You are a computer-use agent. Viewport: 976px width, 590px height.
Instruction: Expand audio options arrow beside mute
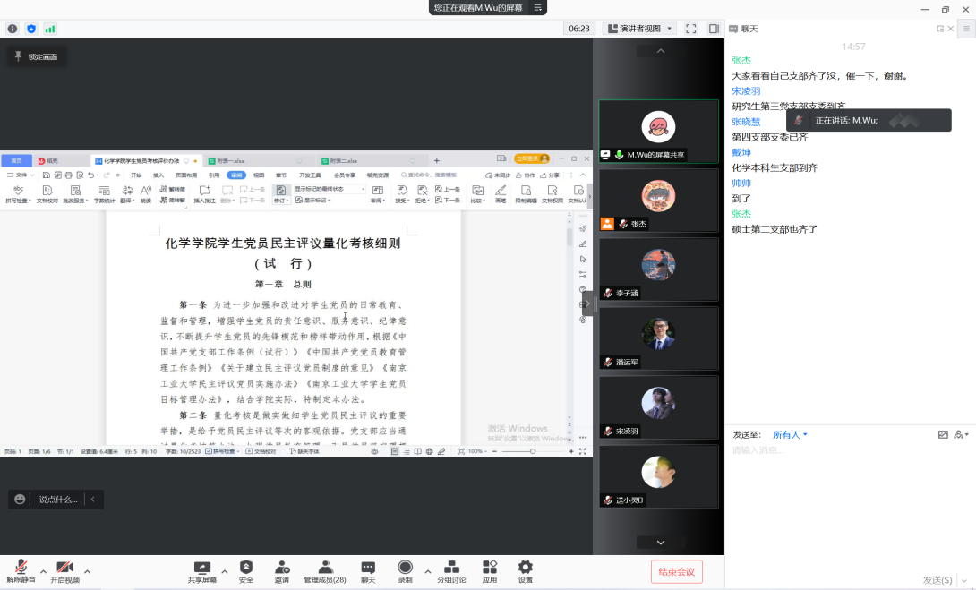[43, 570]
